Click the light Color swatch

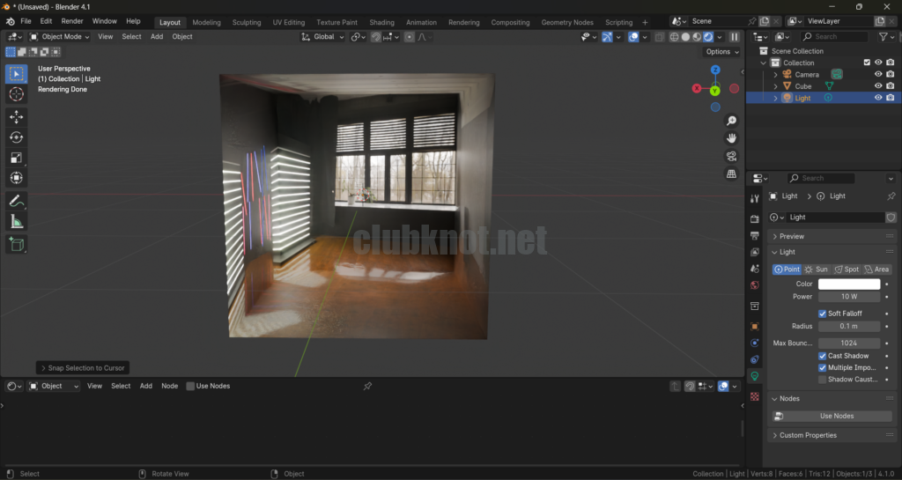(x=848, y=284)
